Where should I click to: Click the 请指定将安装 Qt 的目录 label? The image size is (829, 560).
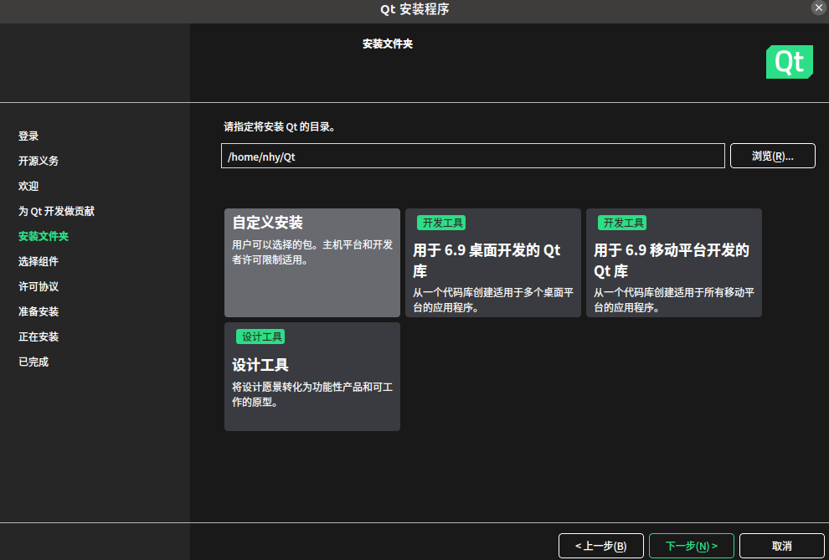click(280, 127)
